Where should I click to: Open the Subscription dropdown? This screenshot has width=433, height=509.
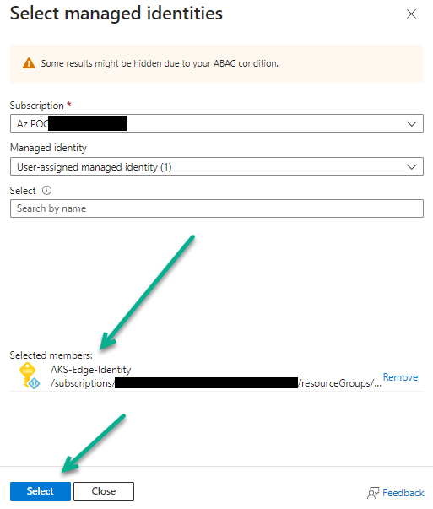click(217, 123)
